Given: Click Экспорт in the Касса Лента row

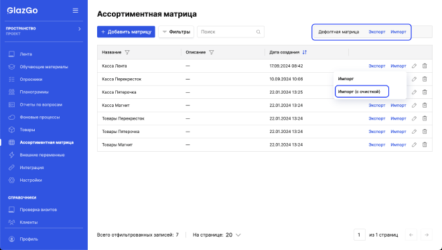Looking at the screenshot, I should coord(377,66).
